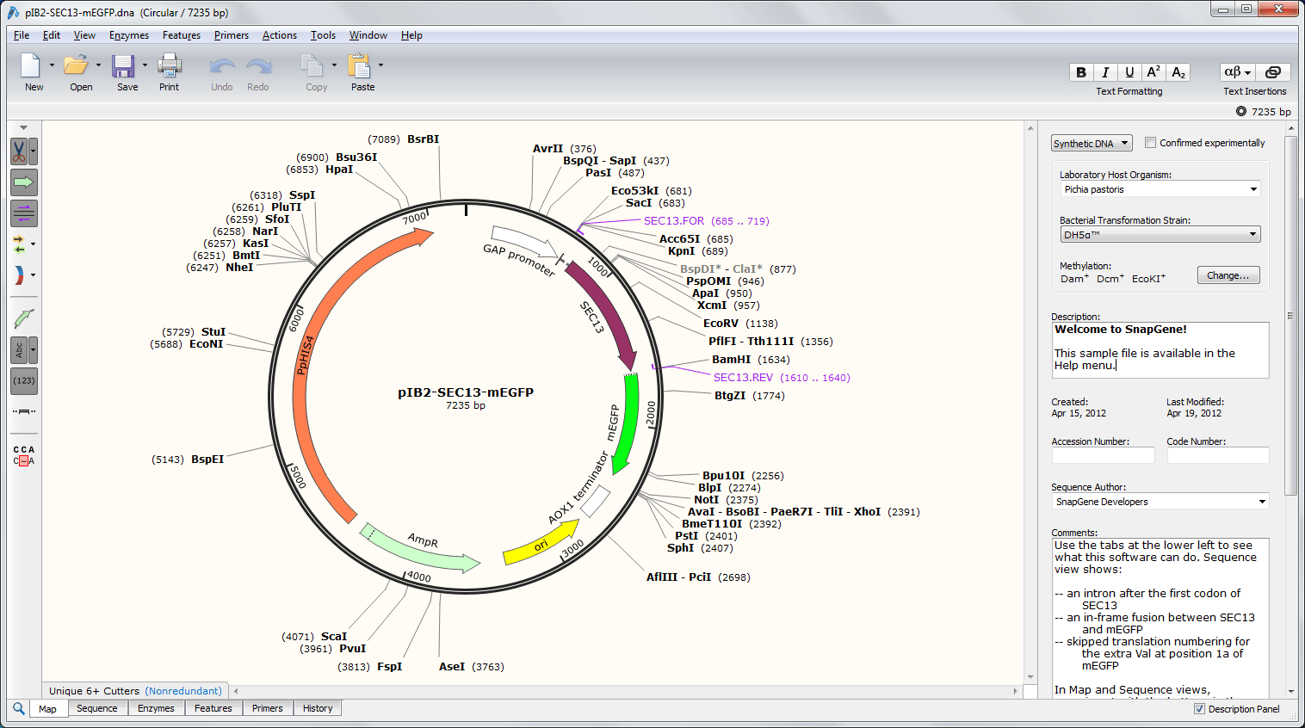This screenshot has width=1305, height=728.
Task: Click the Change... methylation button
Action: point(1228,275)
